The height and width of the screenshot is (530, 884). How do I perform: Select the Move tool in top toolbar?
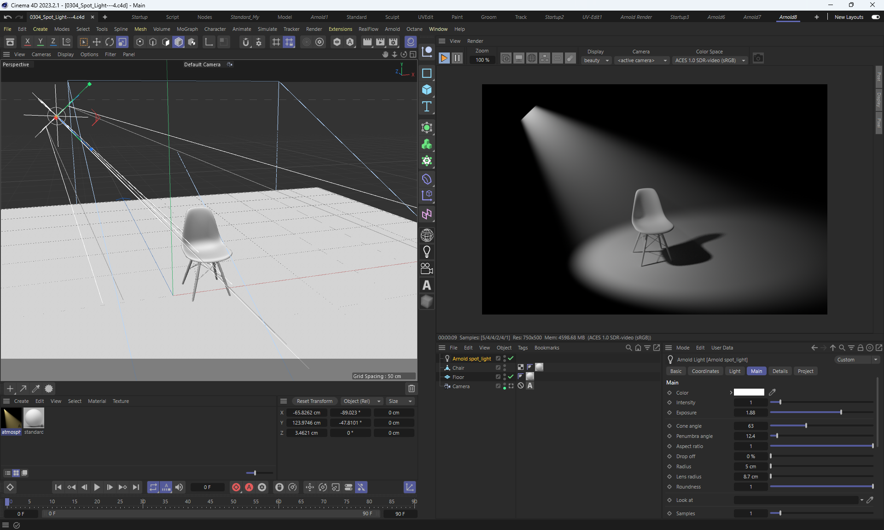pos(97,42)
